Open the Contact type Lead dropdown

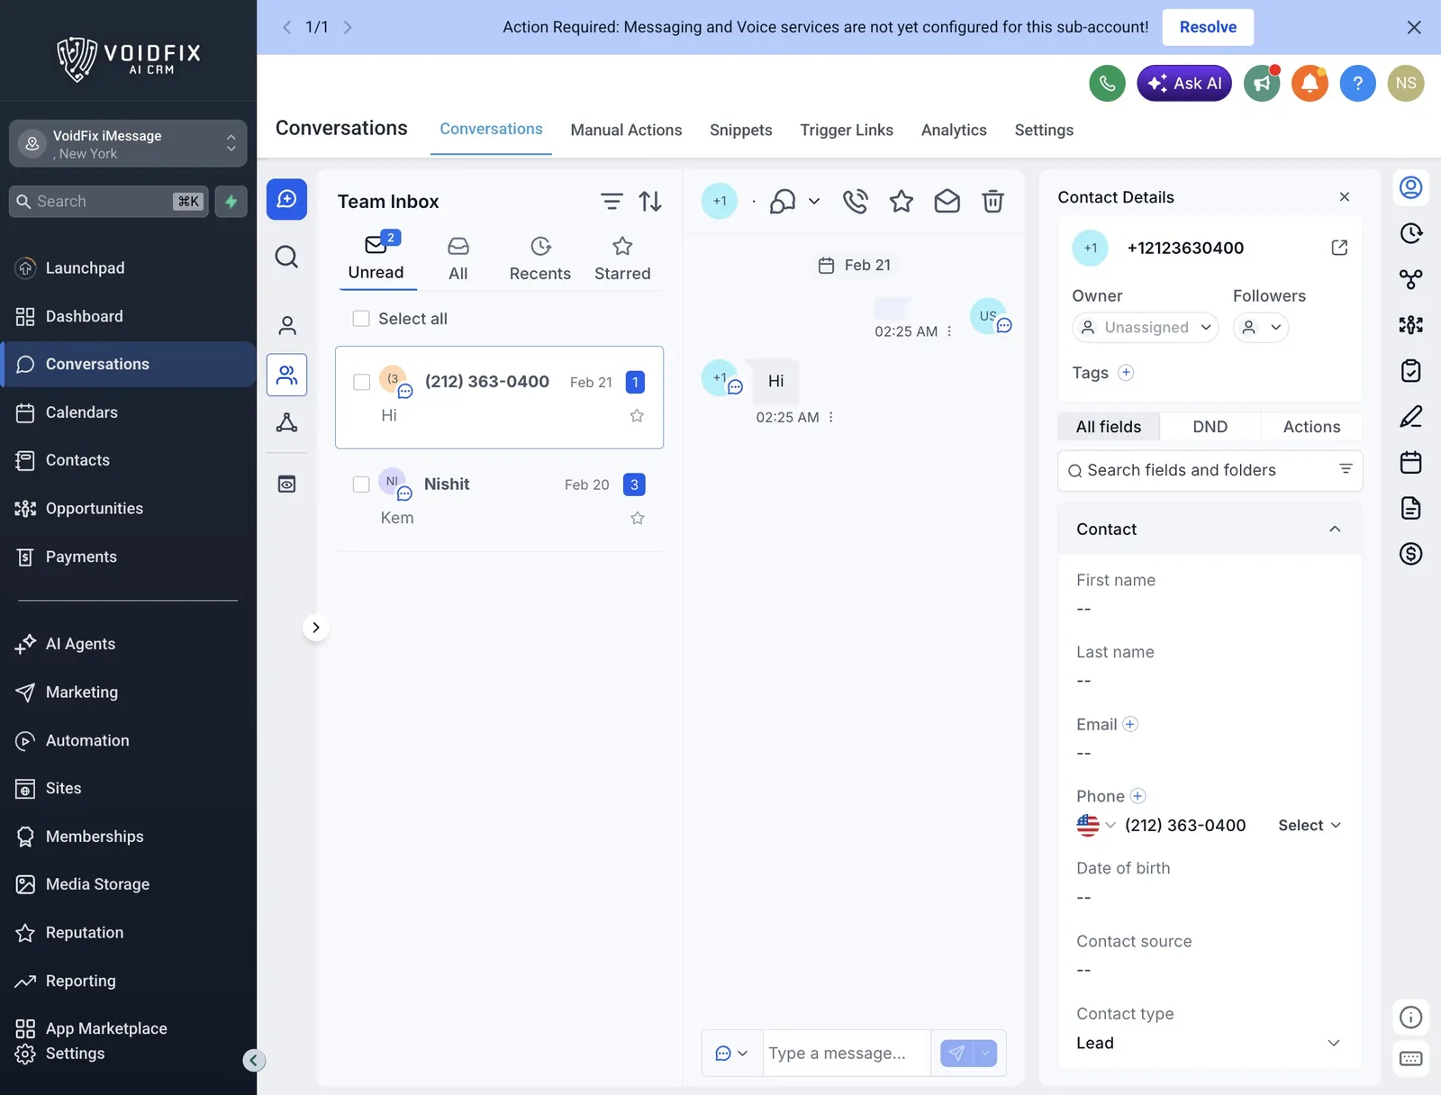click(1210, 1043)
